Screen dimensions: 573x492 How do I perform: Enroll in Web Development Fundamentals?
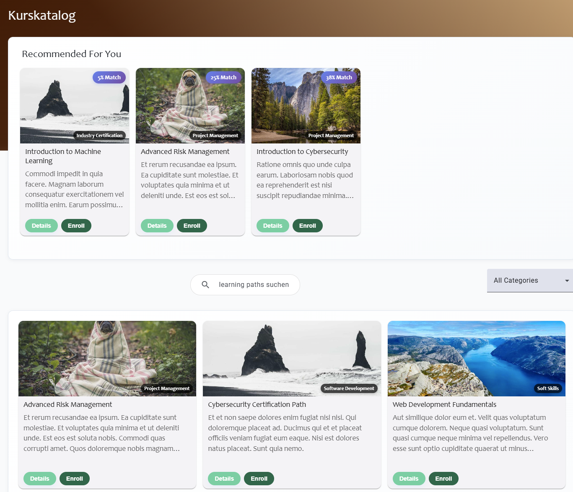click(x=443, y=479)
